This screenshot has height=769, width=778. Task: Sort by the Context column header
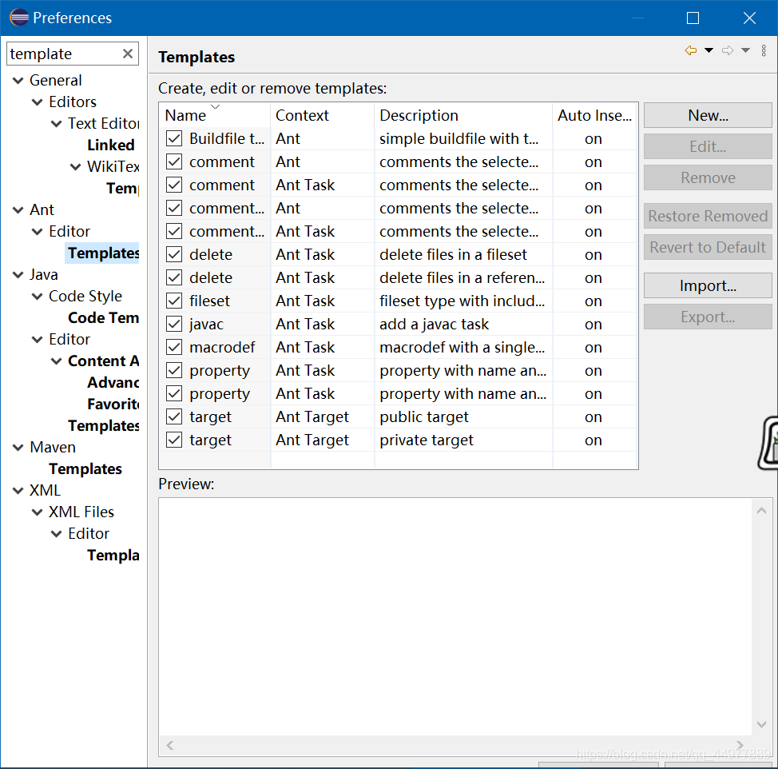pos(323,115)
